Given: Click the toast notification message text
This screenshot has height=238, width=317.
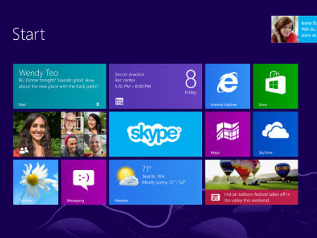Looking at the screenshot, I should 309,30.
